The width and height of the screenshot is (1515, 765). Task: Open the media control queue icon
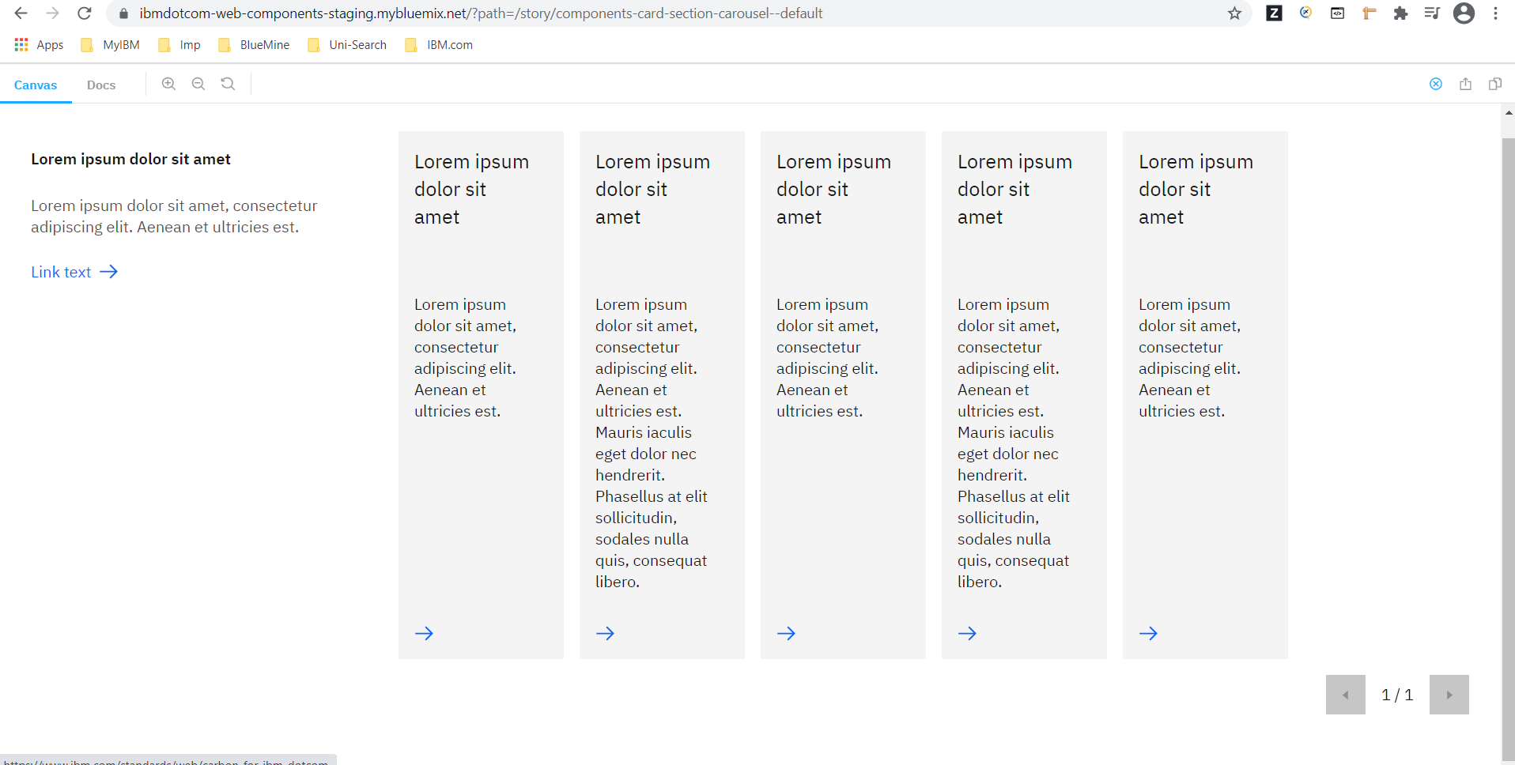1432,13
